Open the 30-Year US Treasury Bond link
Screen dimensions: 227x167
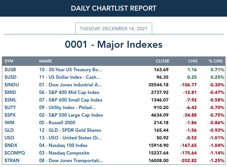(x=70, y=70)
